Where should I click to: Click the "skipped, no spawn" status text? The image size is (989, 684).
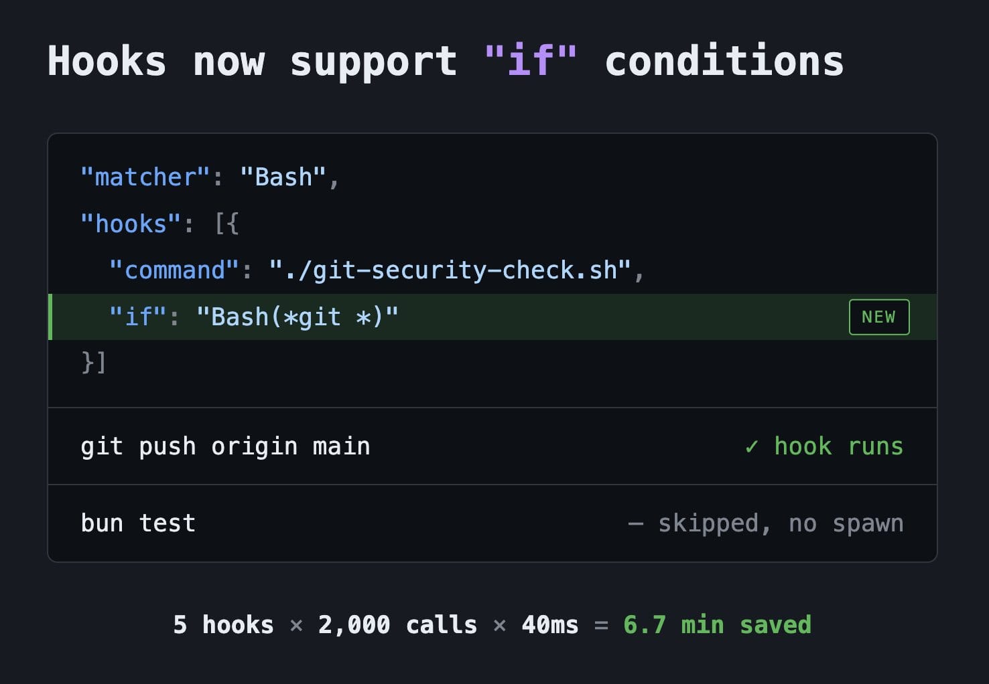[x=781, y=523]
